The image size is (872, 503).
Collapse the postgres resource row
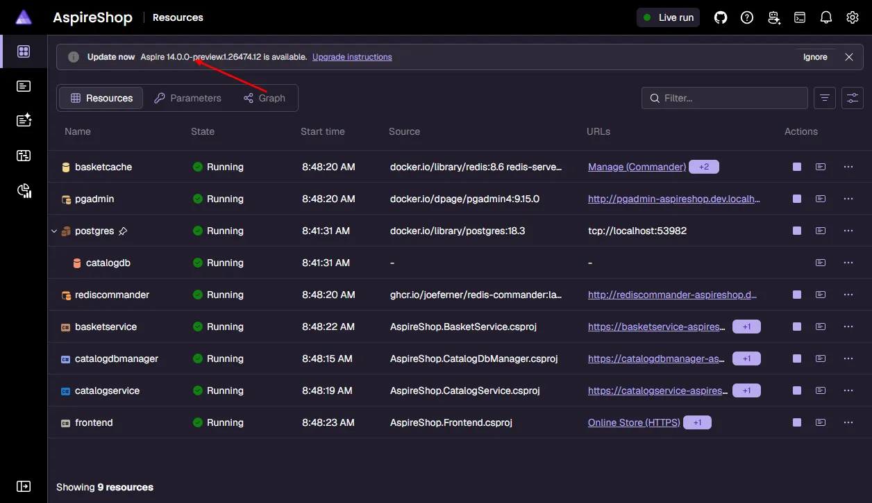(x=54, y=231)
